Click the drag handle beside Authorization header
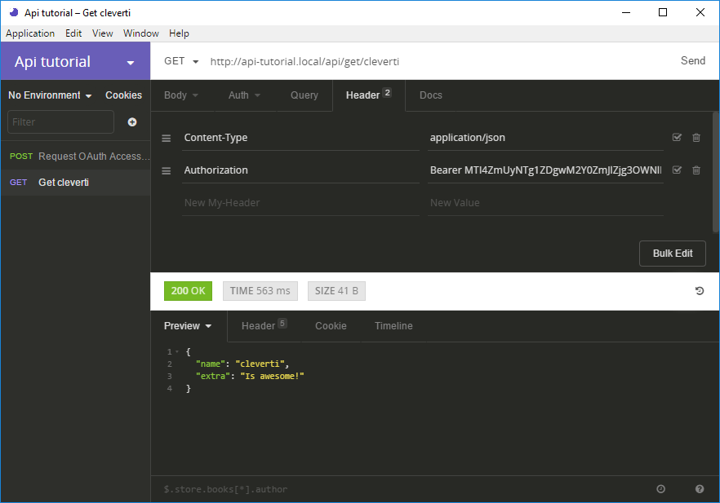Image resolution: width=720 pixels, height=503 pixels. 166,170
